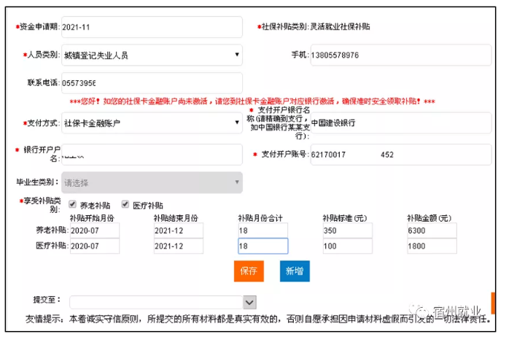
Task: Click the 医疗补贴 补贴月份合计 field
Action: (x=262, y=246)
